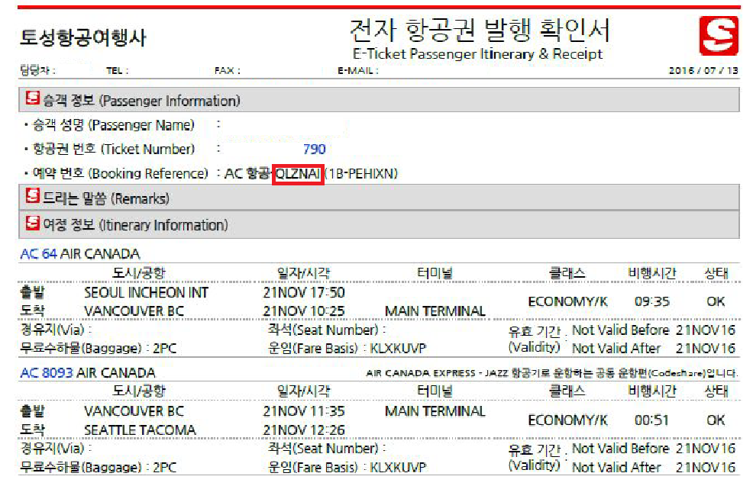Click the Remarks section S icon
This screenshot has width=753, height=486.
pyautogui.click(x=33, y=196)
